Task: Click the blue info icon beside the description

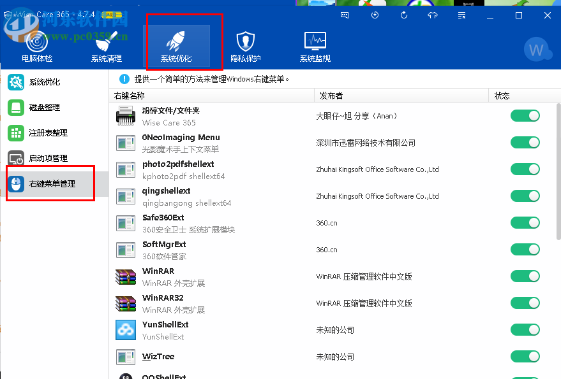Action: click(x=124, y=79)
